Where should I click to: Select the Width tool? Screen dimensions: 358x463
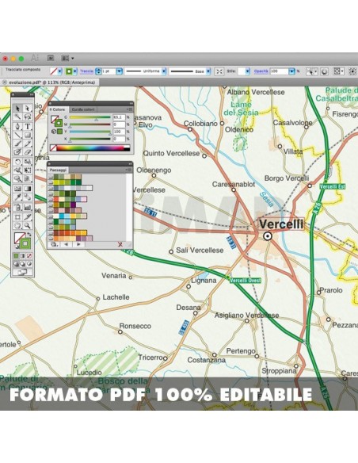pos(17,170)
